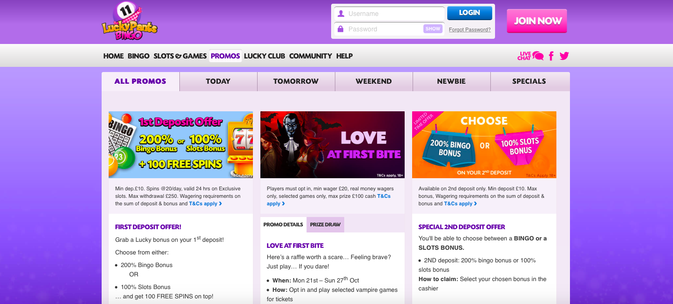Open the BINGO menu item
673x304 pixels.
(139, 56)
